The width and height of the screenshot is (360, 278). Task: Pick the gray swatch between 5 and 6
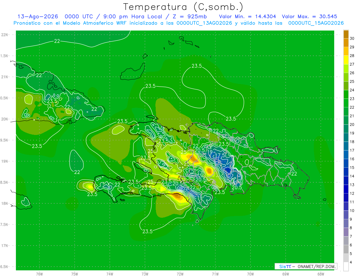[x=346, y=250]
